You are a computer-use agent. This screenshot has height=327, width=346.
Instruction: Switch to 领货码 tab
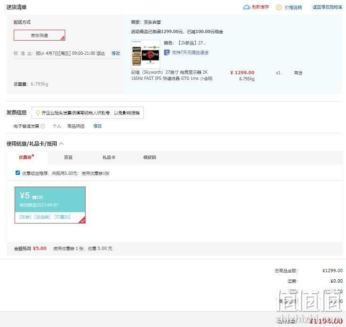pos(150,157)
